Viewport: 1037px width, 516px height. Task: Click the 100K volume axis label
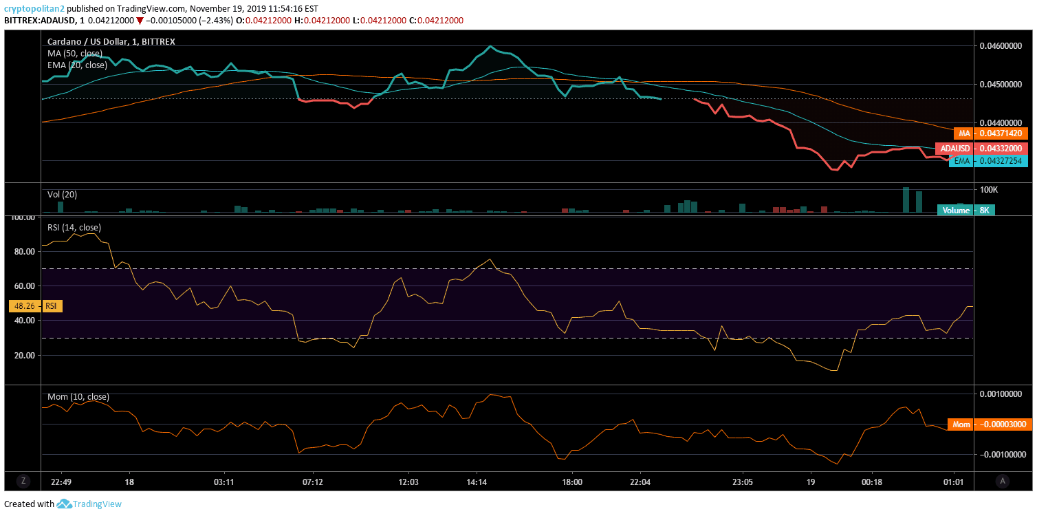click(988, 190)
